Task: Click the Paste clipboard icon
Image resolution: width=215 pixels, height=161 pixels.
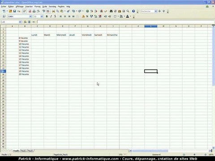Action: 62,11
